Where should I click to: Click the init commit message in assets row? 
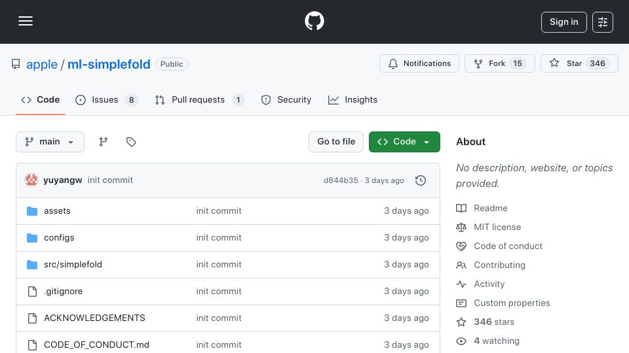[219, 211]
